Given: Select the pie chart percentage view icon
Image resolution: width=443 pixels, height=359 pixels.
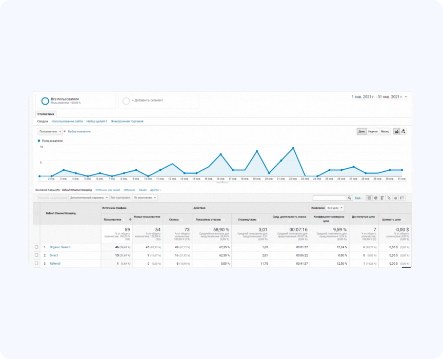Looking at the screenshot, I should [375, 197].
